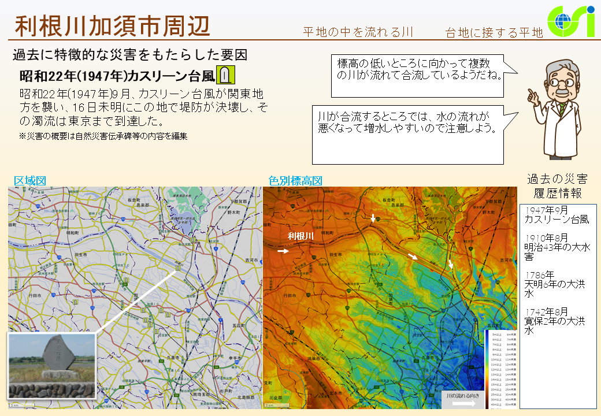Click the 色別標高図 map title
Viewport: 601px width, 416px height.
pyautogui.click(x=295, y=180)
